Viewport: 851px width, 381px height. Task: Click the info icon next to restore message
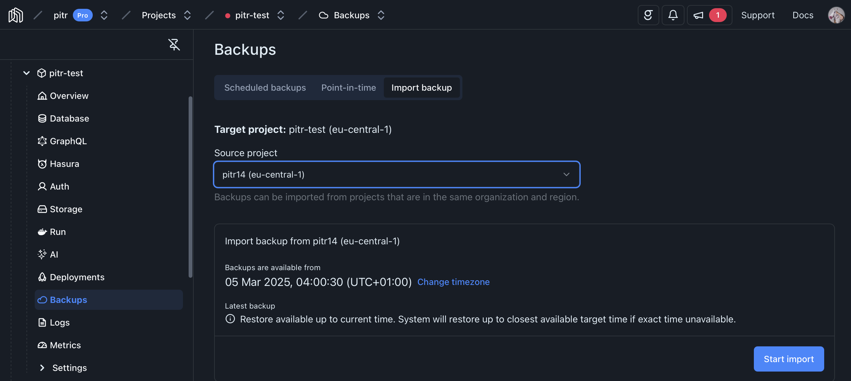[230, 319]
